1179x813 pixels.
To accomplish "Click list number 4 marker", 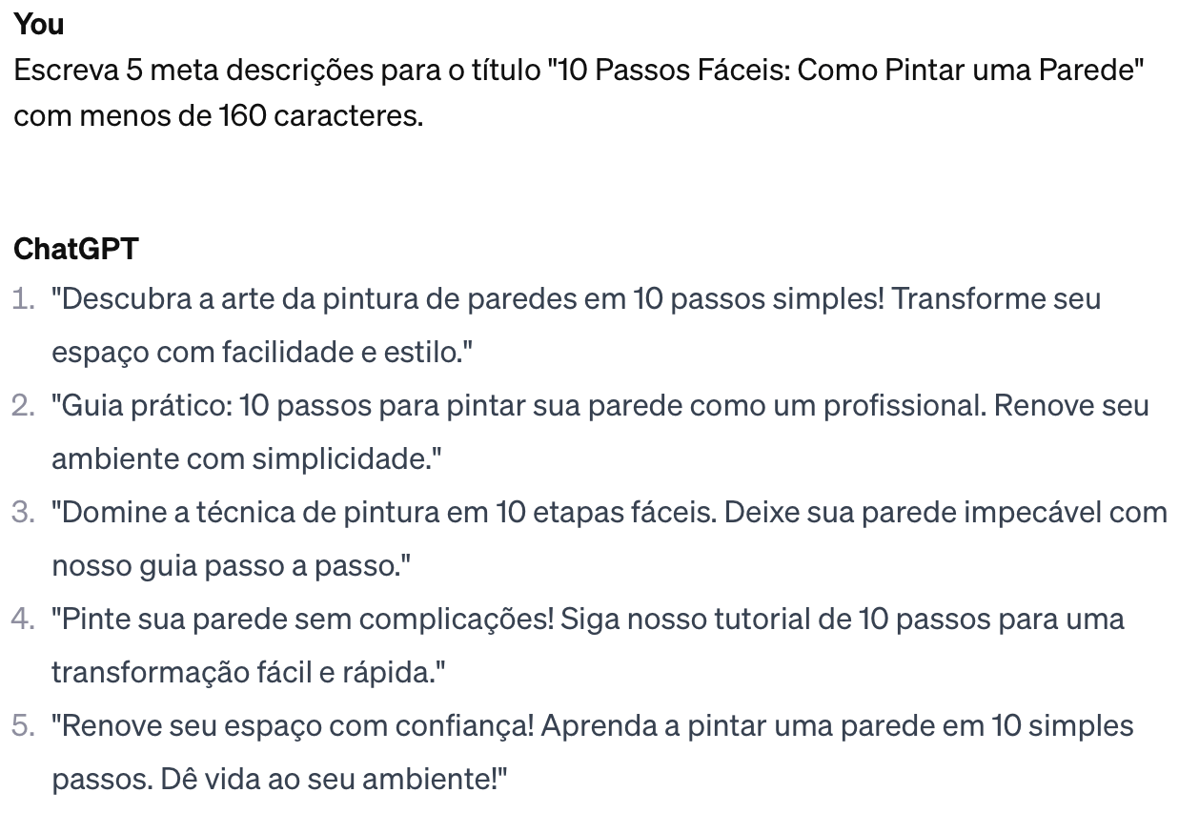I will point(25,620).
